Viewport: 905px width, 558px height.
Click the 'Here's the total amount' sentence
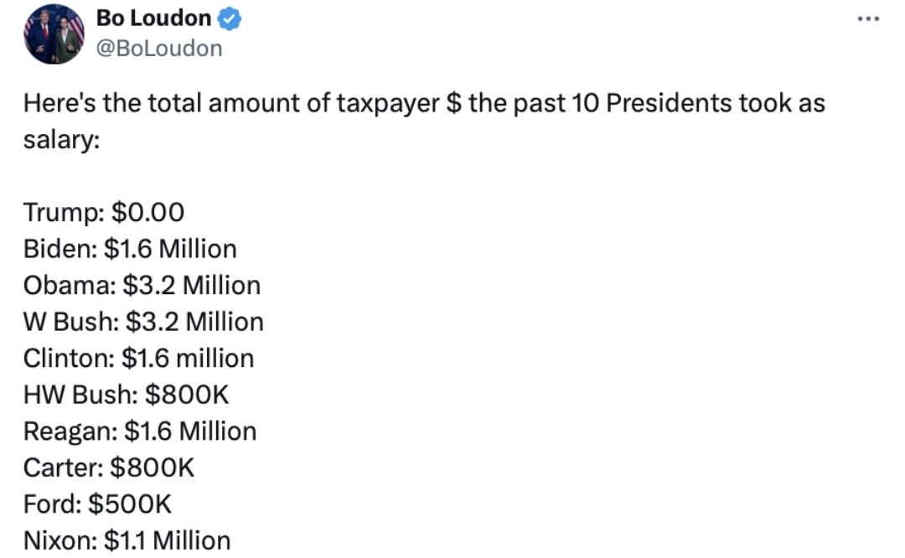(x=424, y=121)
